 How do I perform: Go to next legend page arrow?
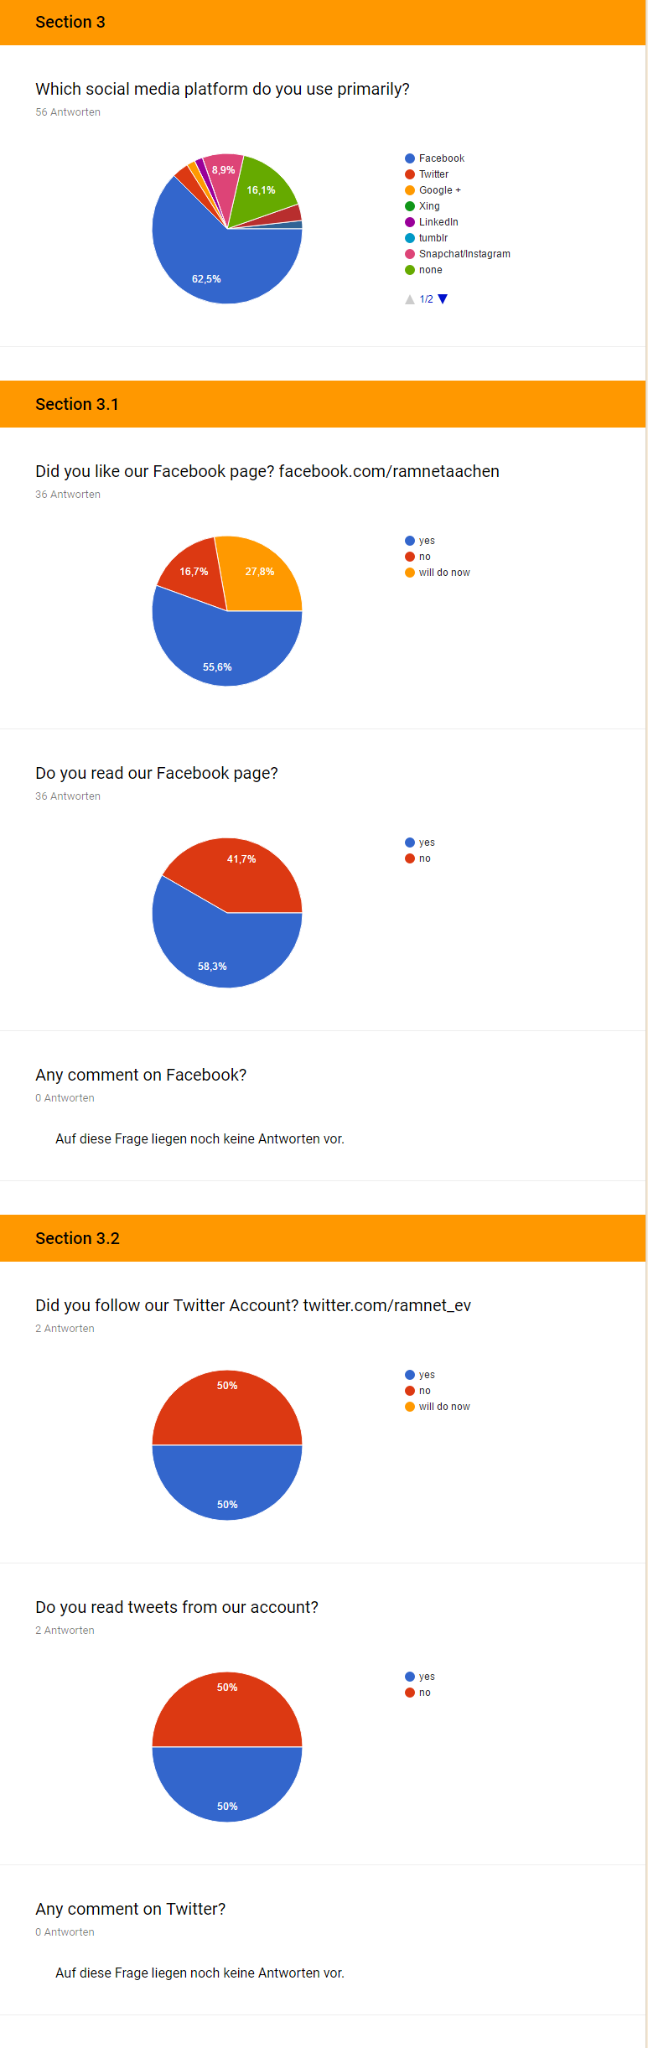[443, 299]
